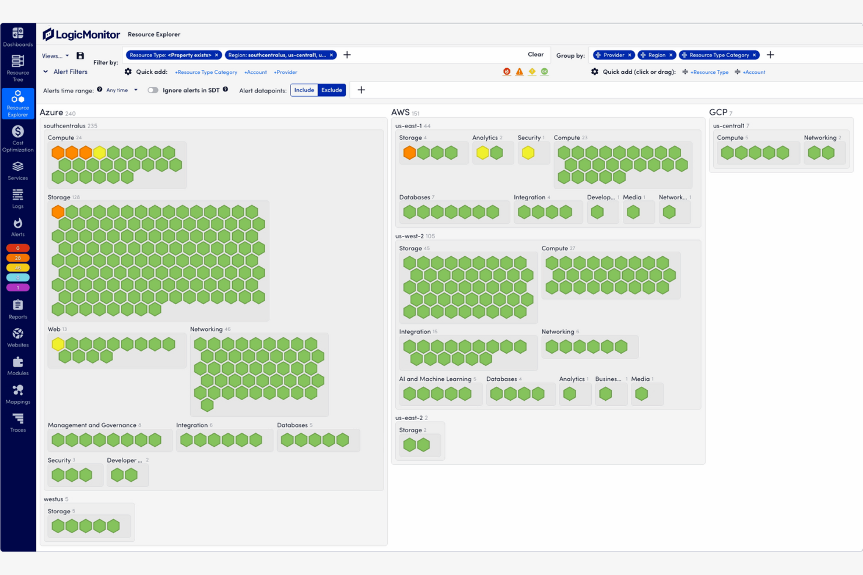Viewport: 863px width, 575px height.
Task: Filter by critical severity alert icon
Action: coord(507,72)
